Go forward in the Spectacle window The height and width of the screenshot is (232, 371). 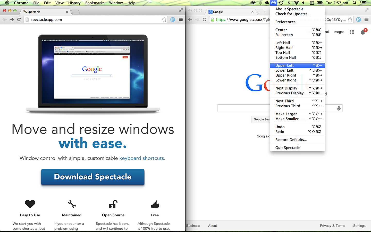tap(12, 20)
